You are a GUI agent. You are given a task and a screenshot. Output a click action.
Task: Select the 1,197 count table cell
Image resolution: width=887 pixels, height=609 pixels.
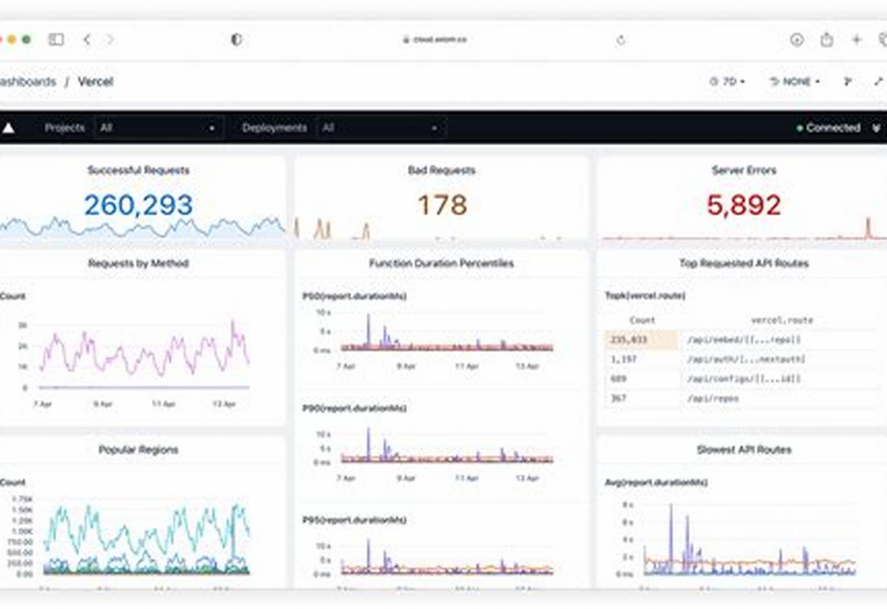(x=641, y=359)
